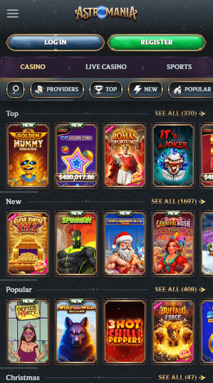Viewport: 213px width, 383px height.
Task: Click the Astromania logo
Action: (106, 13)
